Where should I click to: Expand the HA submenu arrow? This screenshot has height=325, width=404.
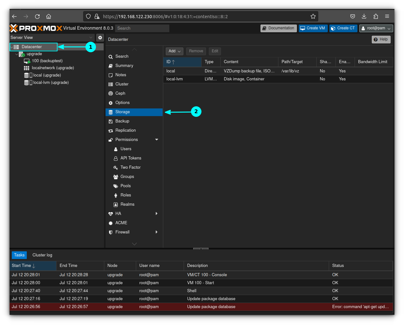click(x=157, y=214)
